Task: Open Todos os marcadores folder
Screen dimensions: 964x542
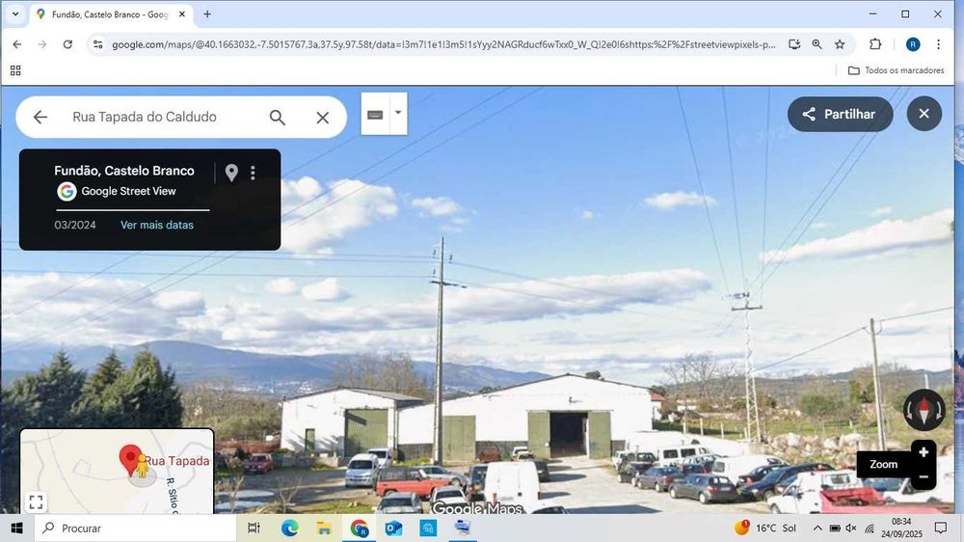Action: coord(896,70)
